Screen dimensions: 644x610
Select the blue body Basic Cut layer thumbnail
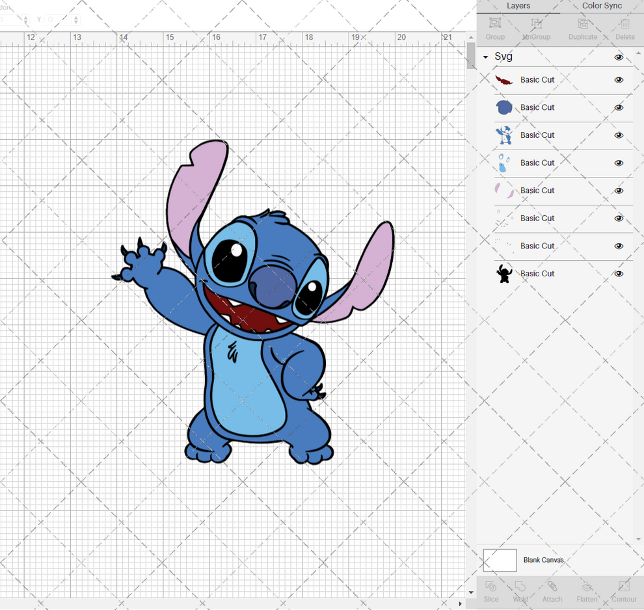[503, 107]
